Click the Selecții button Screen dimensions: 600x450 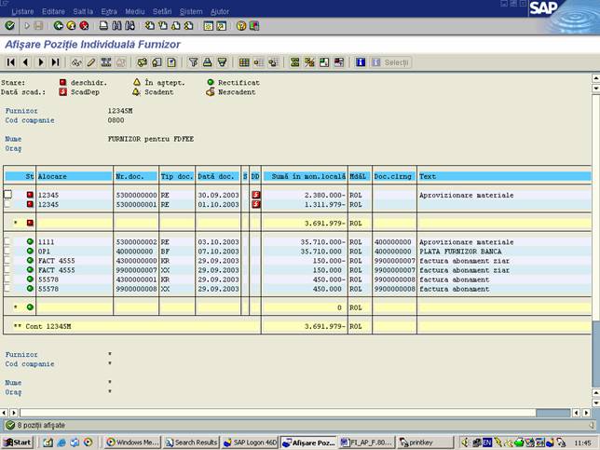pyautogui.click(x=391, y=62)
